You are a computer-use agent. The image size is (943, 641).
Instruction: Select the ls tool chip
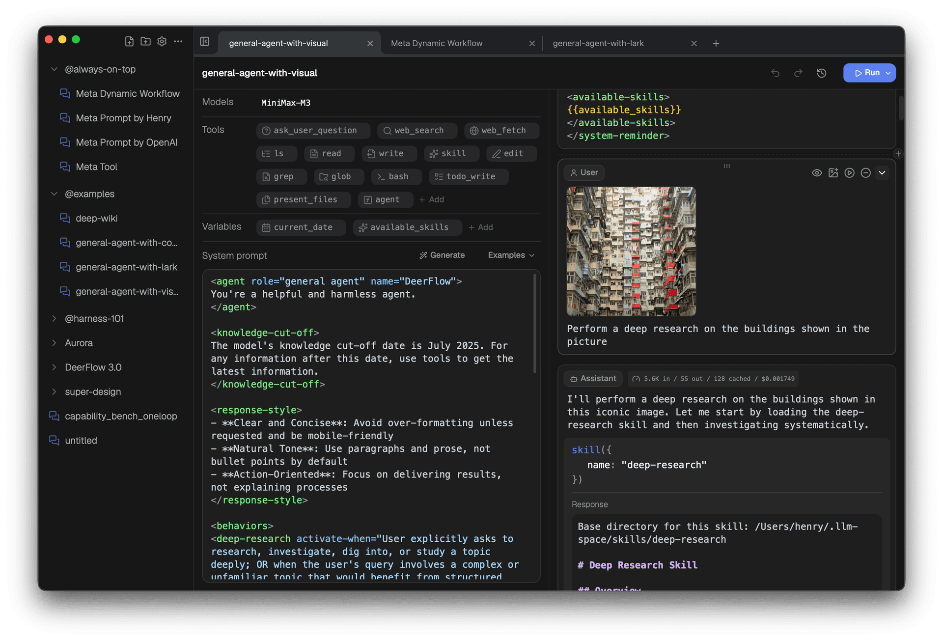tap(277, 154)
